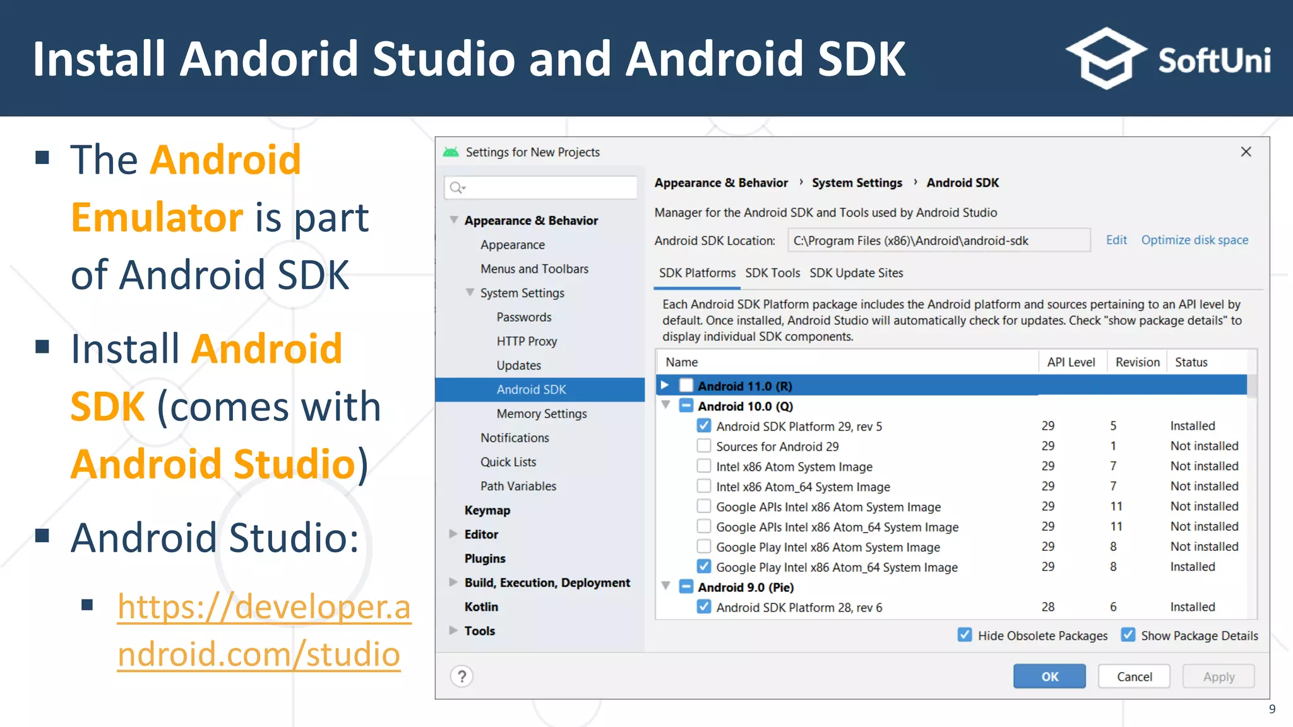Open the SDK Update Sites tab

tap(856, 273)
